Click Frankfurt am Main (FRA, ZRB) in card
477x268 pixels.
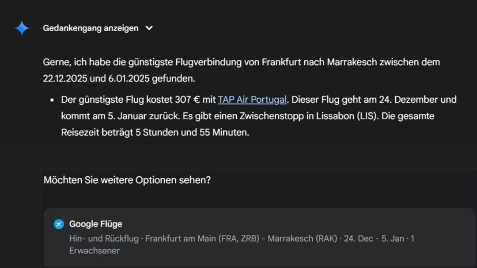202,238
